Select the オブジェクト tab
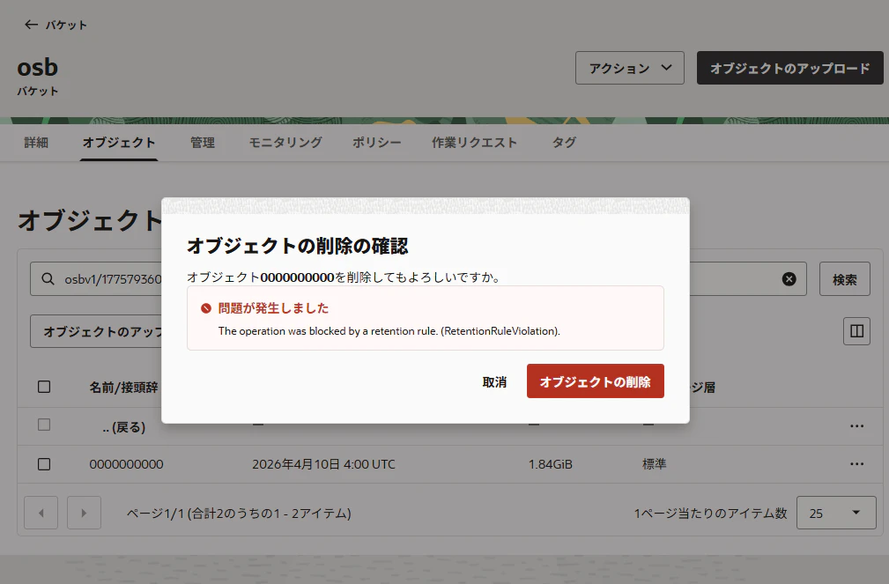 [118, 143]
